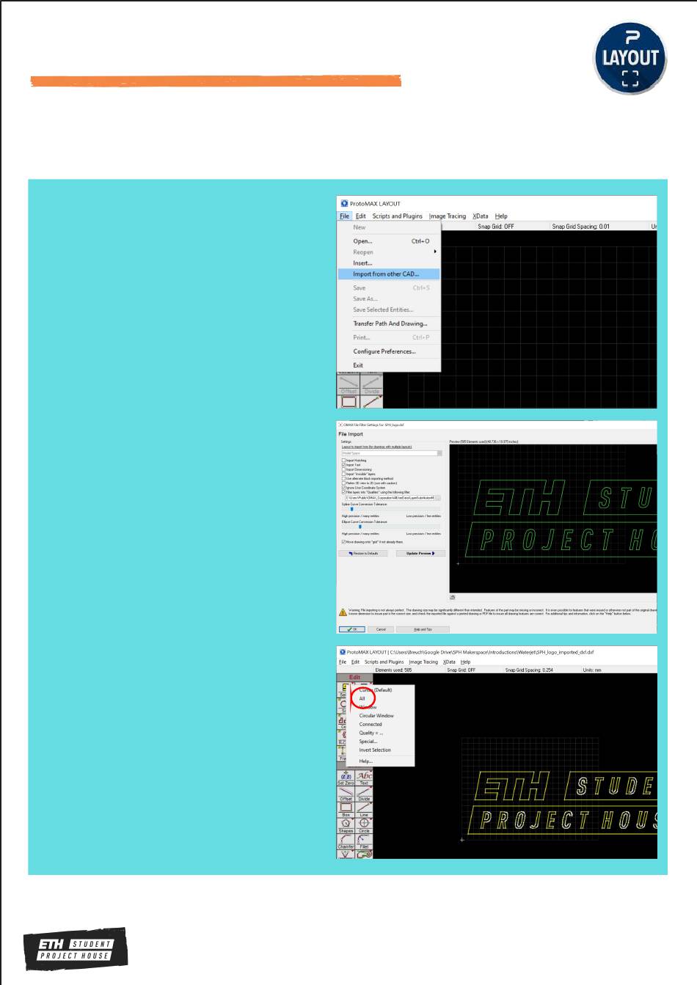This screenshot has height=985, width=697.
Task: Click the import preview of the ETH logo
Action: tap(553, 519)
